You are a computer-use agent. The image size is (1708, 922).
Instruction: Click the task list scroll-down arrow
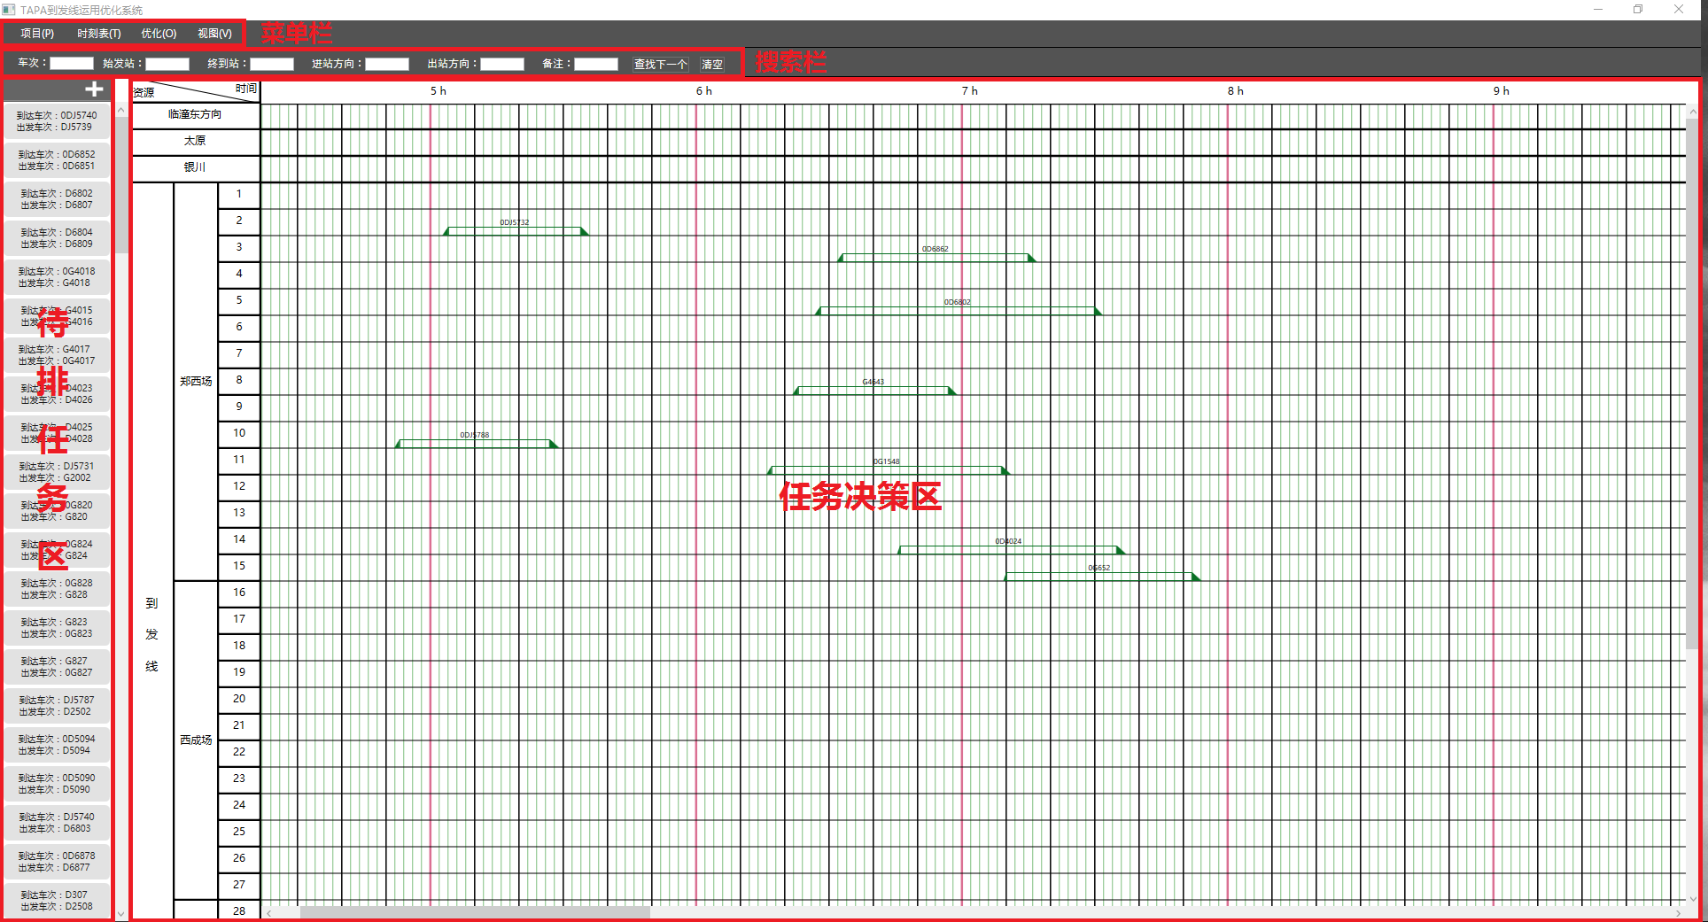pyautogui.click(x=121, y=914)
